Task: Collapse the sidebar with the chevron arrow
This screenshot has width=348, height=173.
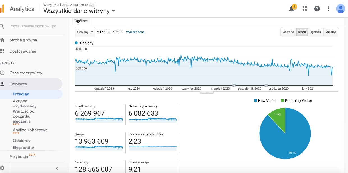Action: pyautogui.click(x=57, y=168)
